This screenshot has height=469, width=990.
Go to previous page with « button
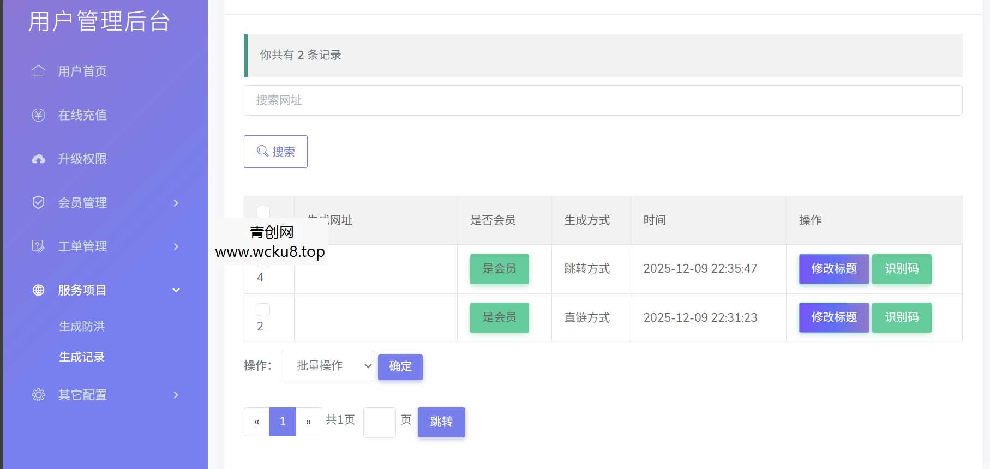click(x=256, y=422)
